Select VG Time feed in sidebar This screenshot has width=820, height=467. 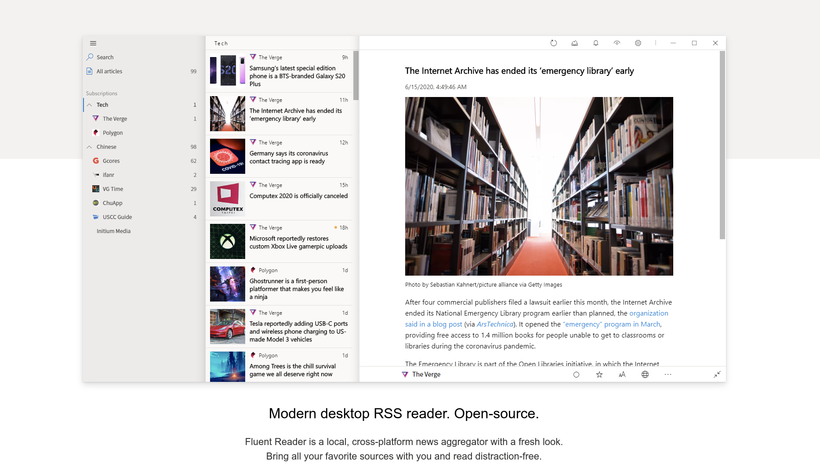tap(144, 189)
